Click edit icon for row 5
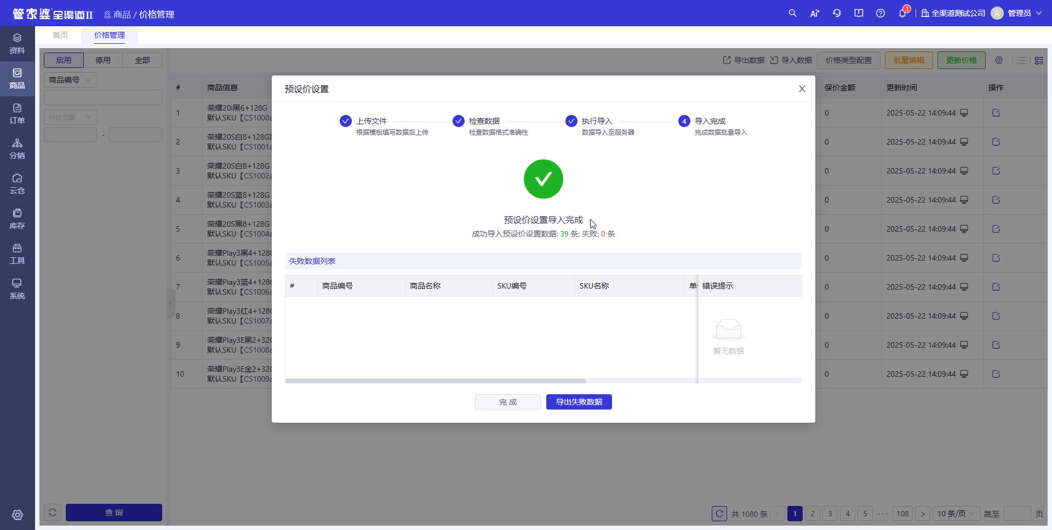The image size is (1052, 530). [x=996, y=229]
